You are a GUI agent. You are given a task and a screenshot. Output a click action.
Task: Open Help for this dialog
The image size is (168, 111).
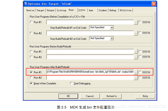click(145, 96)
